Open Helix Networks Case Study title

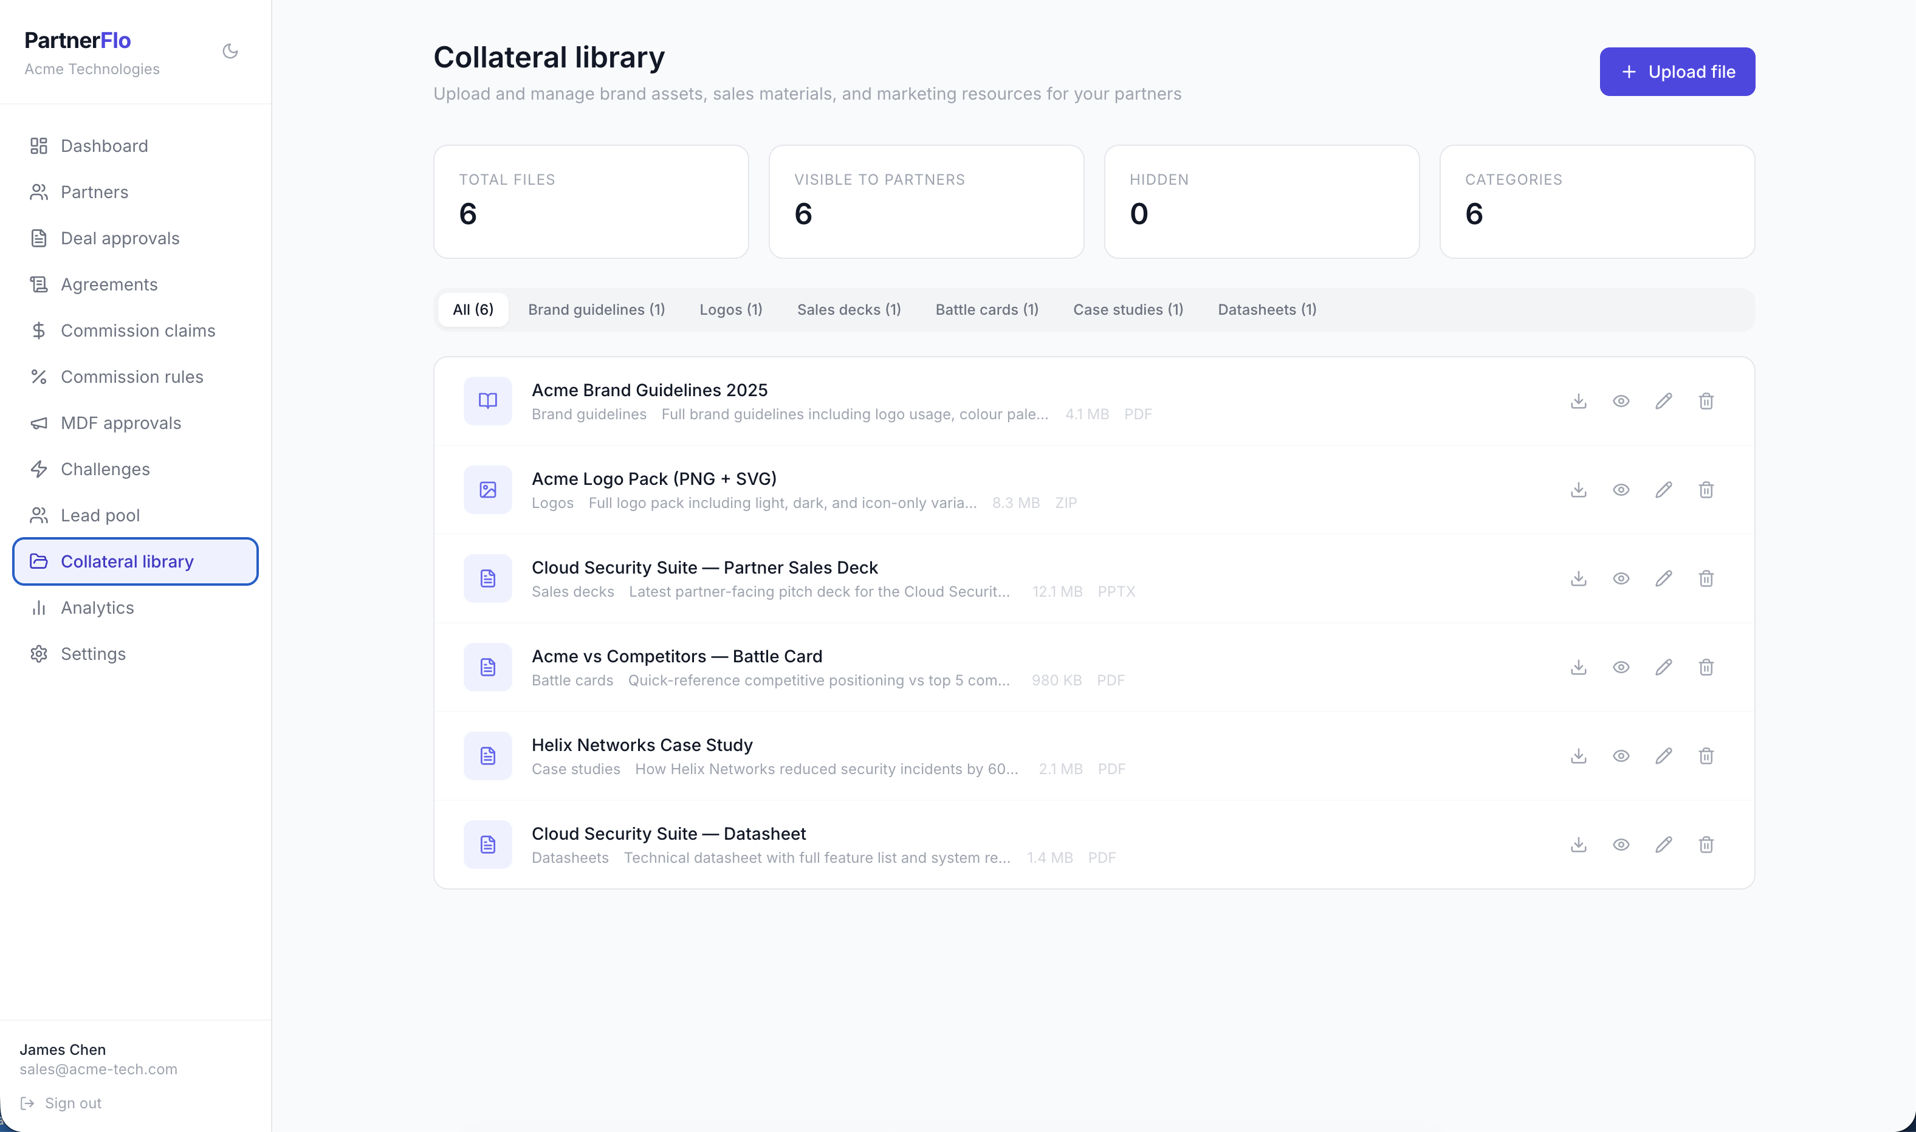(x=642, y=744)
